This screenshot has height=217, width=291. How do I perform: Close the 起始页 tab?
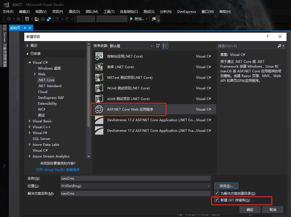(30, 28)
